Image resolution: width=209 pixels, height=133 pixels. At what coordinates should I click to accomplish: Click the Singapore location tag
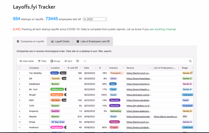tap(57, 127)
